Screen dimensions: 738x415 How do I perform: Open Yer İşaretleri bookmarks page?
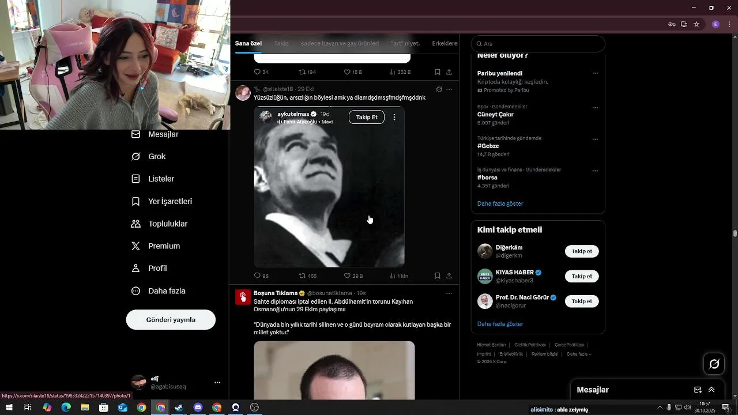(161, 202)
